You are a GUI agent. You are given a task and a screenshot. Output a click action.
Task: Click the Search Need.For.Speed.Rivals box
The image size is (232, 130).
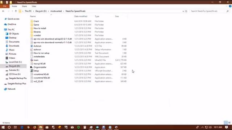(208, 11)
